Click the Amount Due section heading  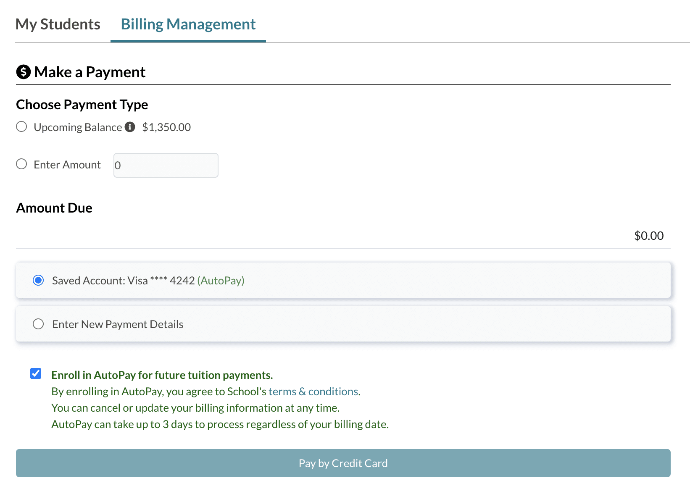click(x=54, y=207)
